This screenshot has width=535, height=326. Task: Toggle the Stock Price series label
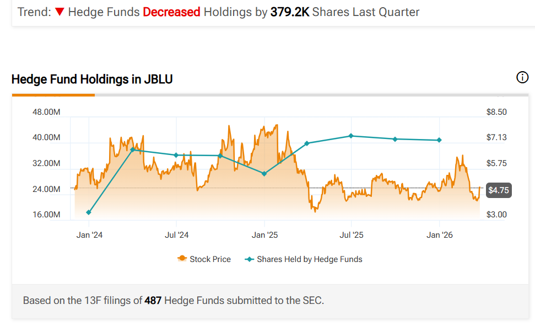(210, 259)
